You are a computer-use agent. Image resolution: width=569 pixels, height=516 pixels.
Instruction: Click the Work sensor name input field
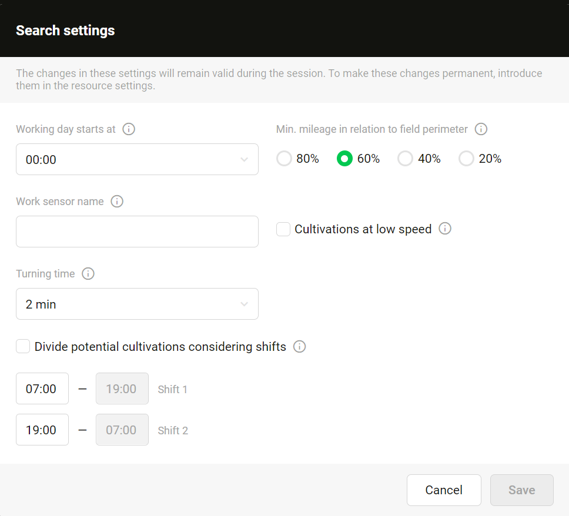point(137,232)
